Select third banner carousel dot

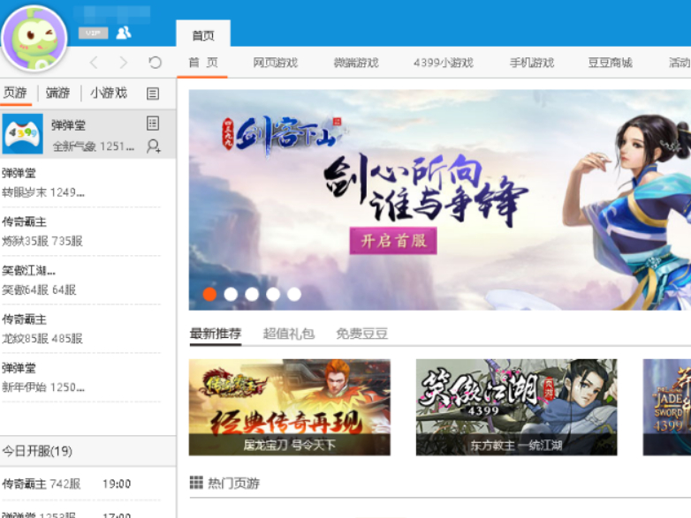(252, 294)
